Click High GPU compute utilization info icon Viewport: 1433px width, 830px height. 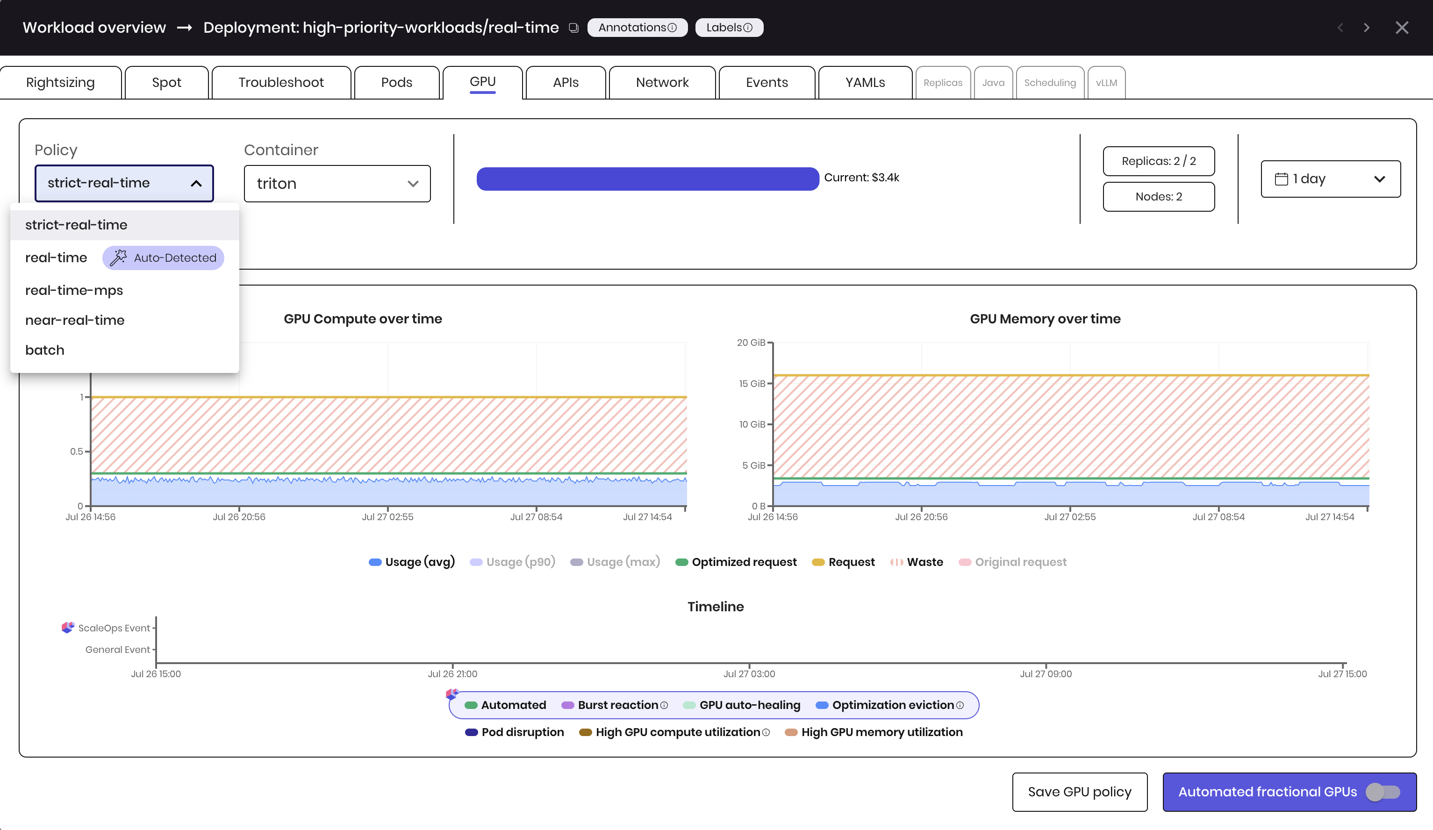[x=766, y=733]
